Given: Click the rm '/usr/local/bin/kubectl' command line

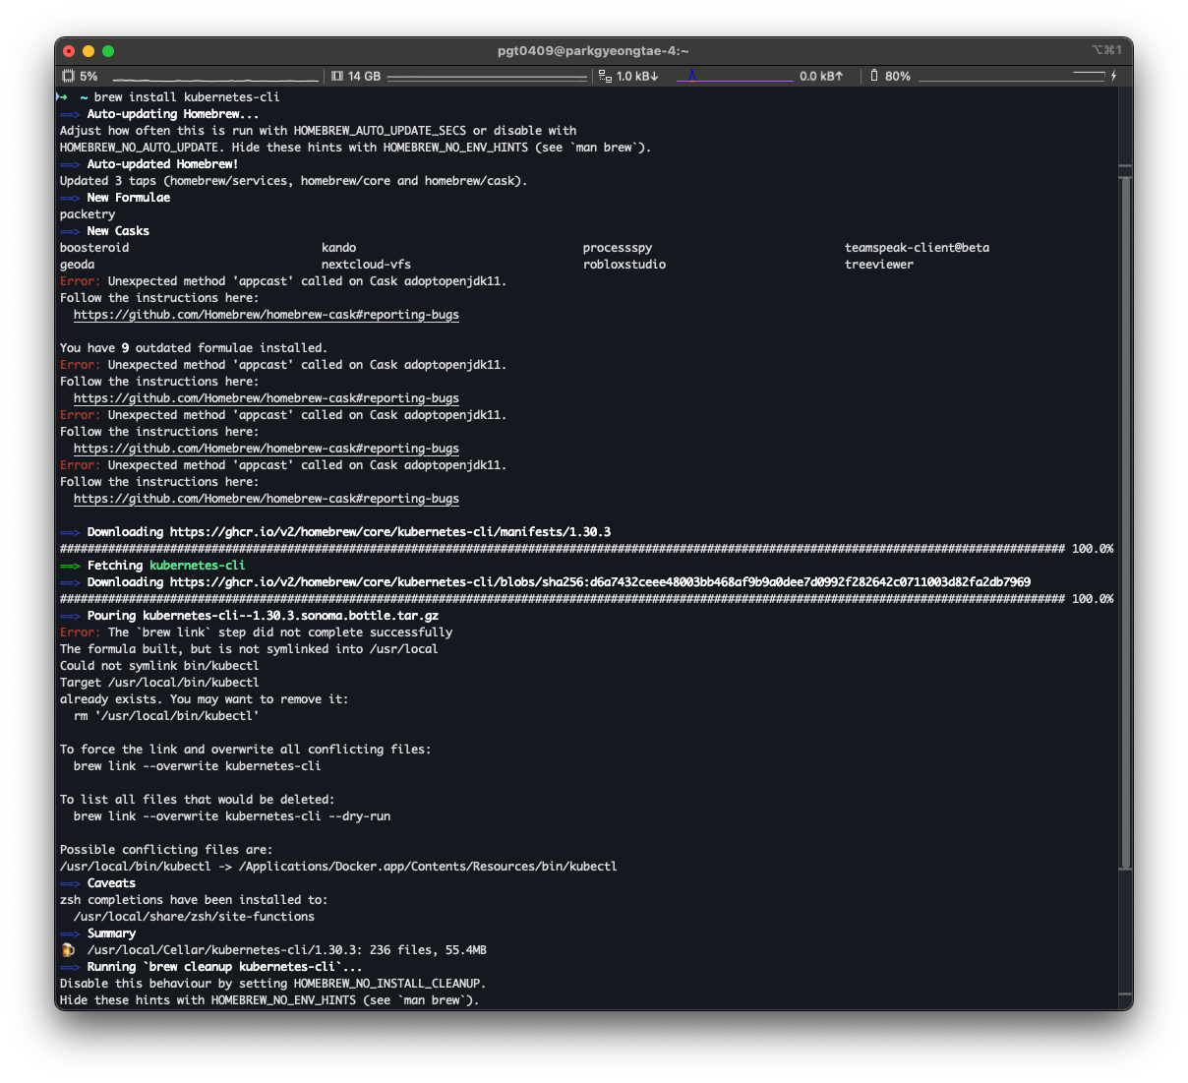Looking at the screenshot, I should 166,716.
